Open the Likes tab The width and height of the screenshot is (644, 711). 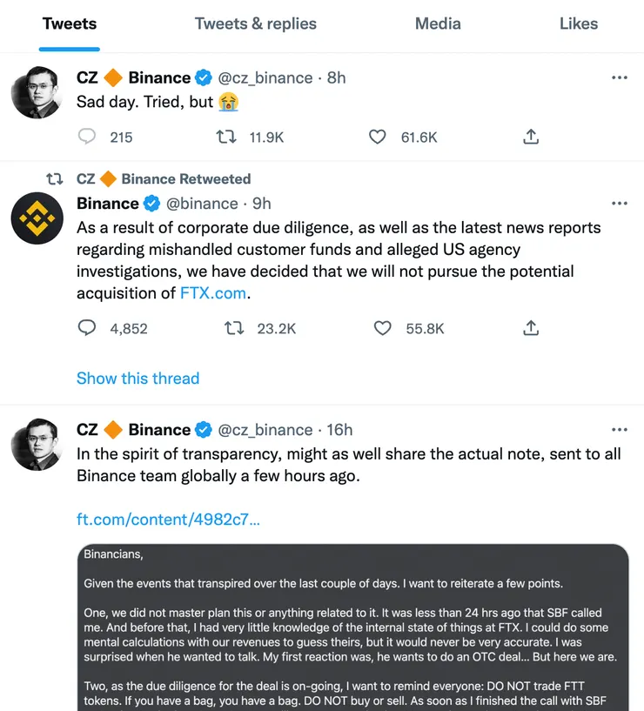(579, 23)
